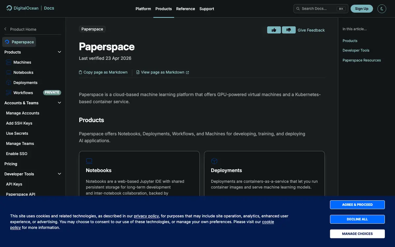The image size is (395, 247).
Task: Click View page as Markdown link
Action: coord(163,72)
